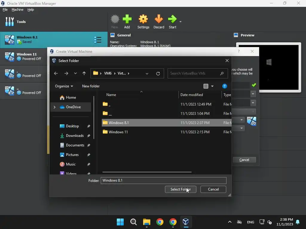
Task: Expand the OneDrive tree node
Action: coord(55,107)
